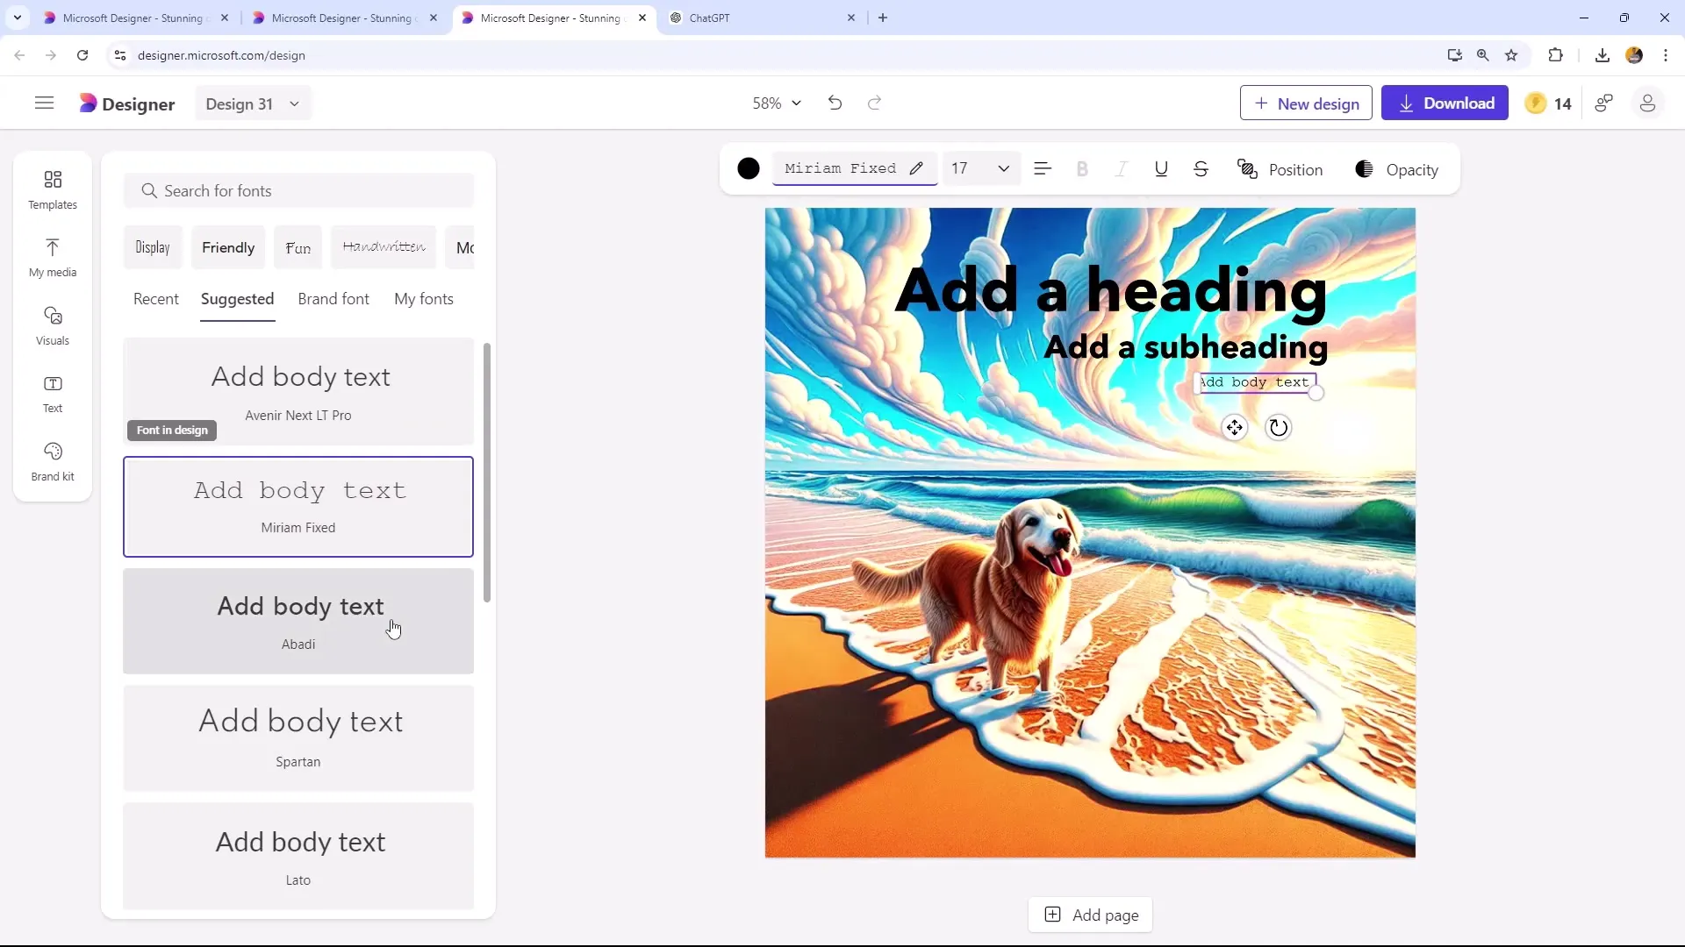Click the font search input field
This screenshot has height=947, width=1685.
[x=305, y=191]
